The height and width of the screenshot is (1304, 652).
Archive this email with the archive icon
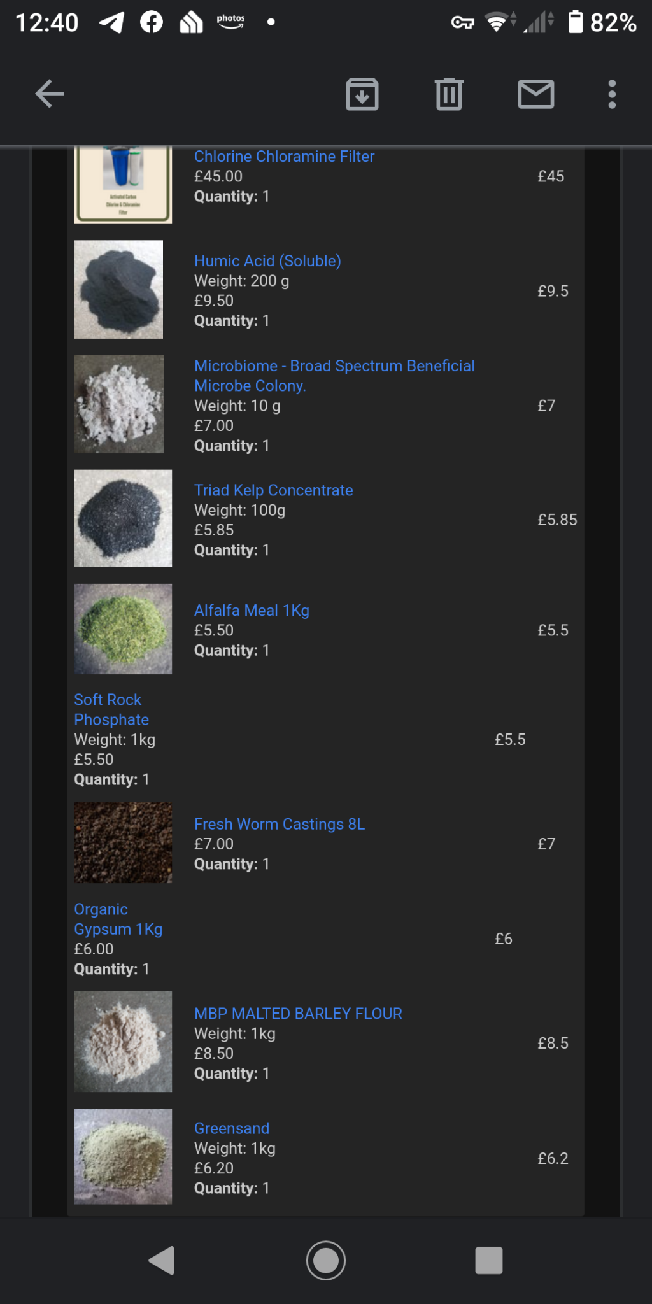[x=362, y=94]
